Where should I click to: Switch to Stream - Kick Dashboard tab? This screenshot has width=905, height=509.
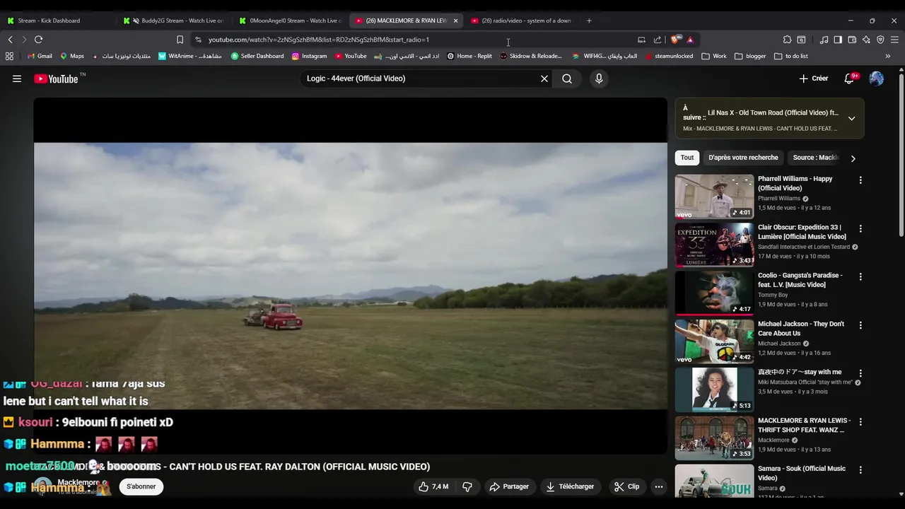point(58,21)
